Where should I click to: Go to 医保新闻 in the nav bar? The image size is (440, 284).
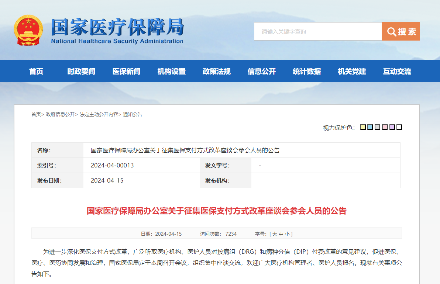127,72
